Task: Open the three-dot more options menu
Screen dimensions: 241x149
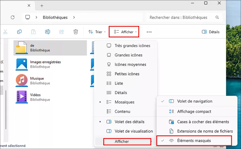Action: point(149,32)
